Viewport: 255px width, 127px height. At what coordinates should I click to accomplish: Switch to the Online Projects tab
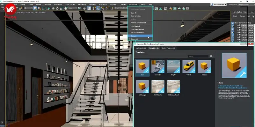[169, 48]
